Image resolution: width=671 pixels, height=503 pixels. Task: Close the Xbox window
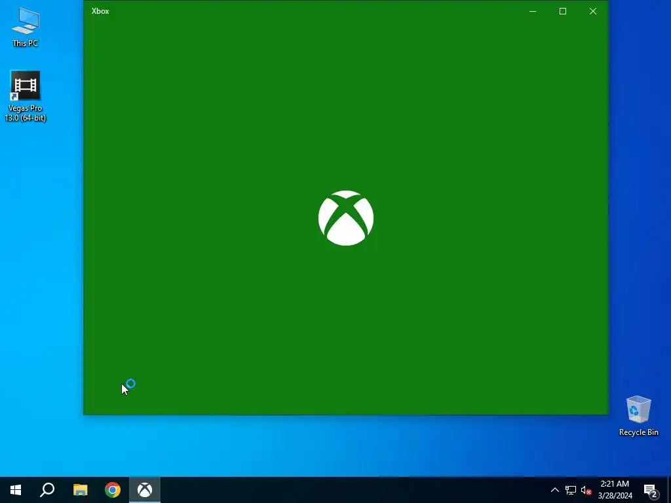[x=592, y=11]
